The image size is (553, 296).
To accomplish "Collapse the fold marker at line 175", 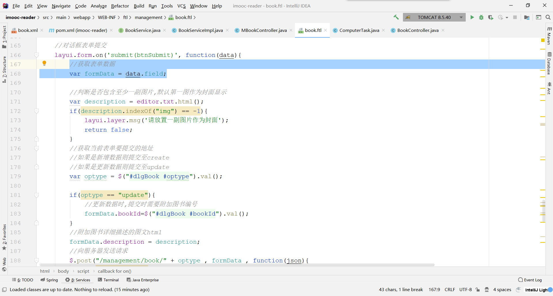I will [x=37, y=139].
